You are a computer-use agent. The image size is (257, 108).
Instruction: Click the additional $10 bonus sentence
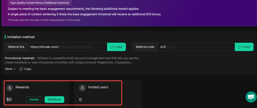point(85,14)
